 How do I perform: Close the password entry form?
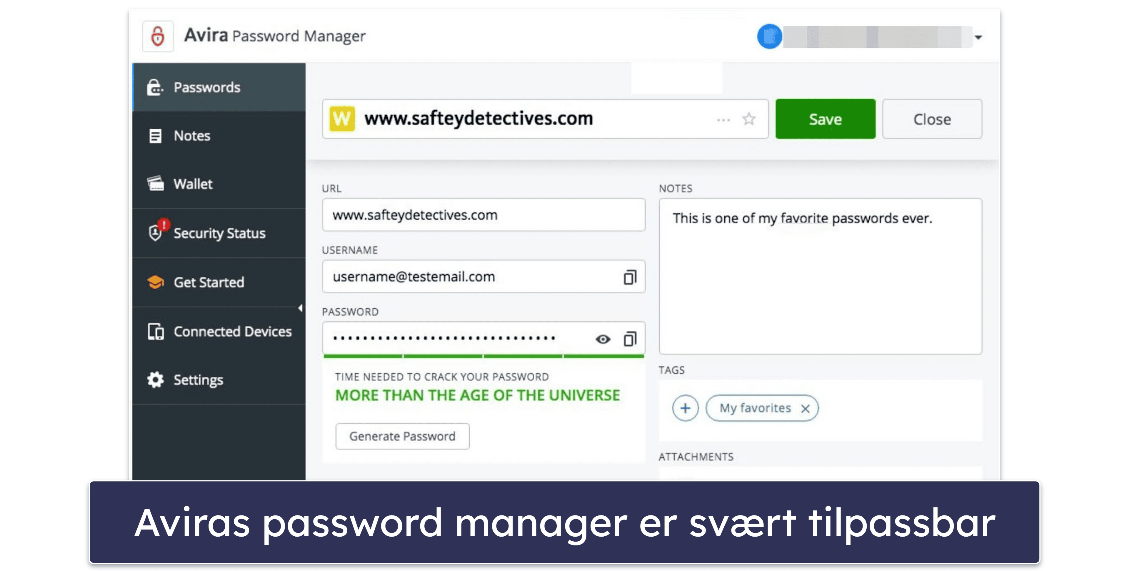pos(934,119)
